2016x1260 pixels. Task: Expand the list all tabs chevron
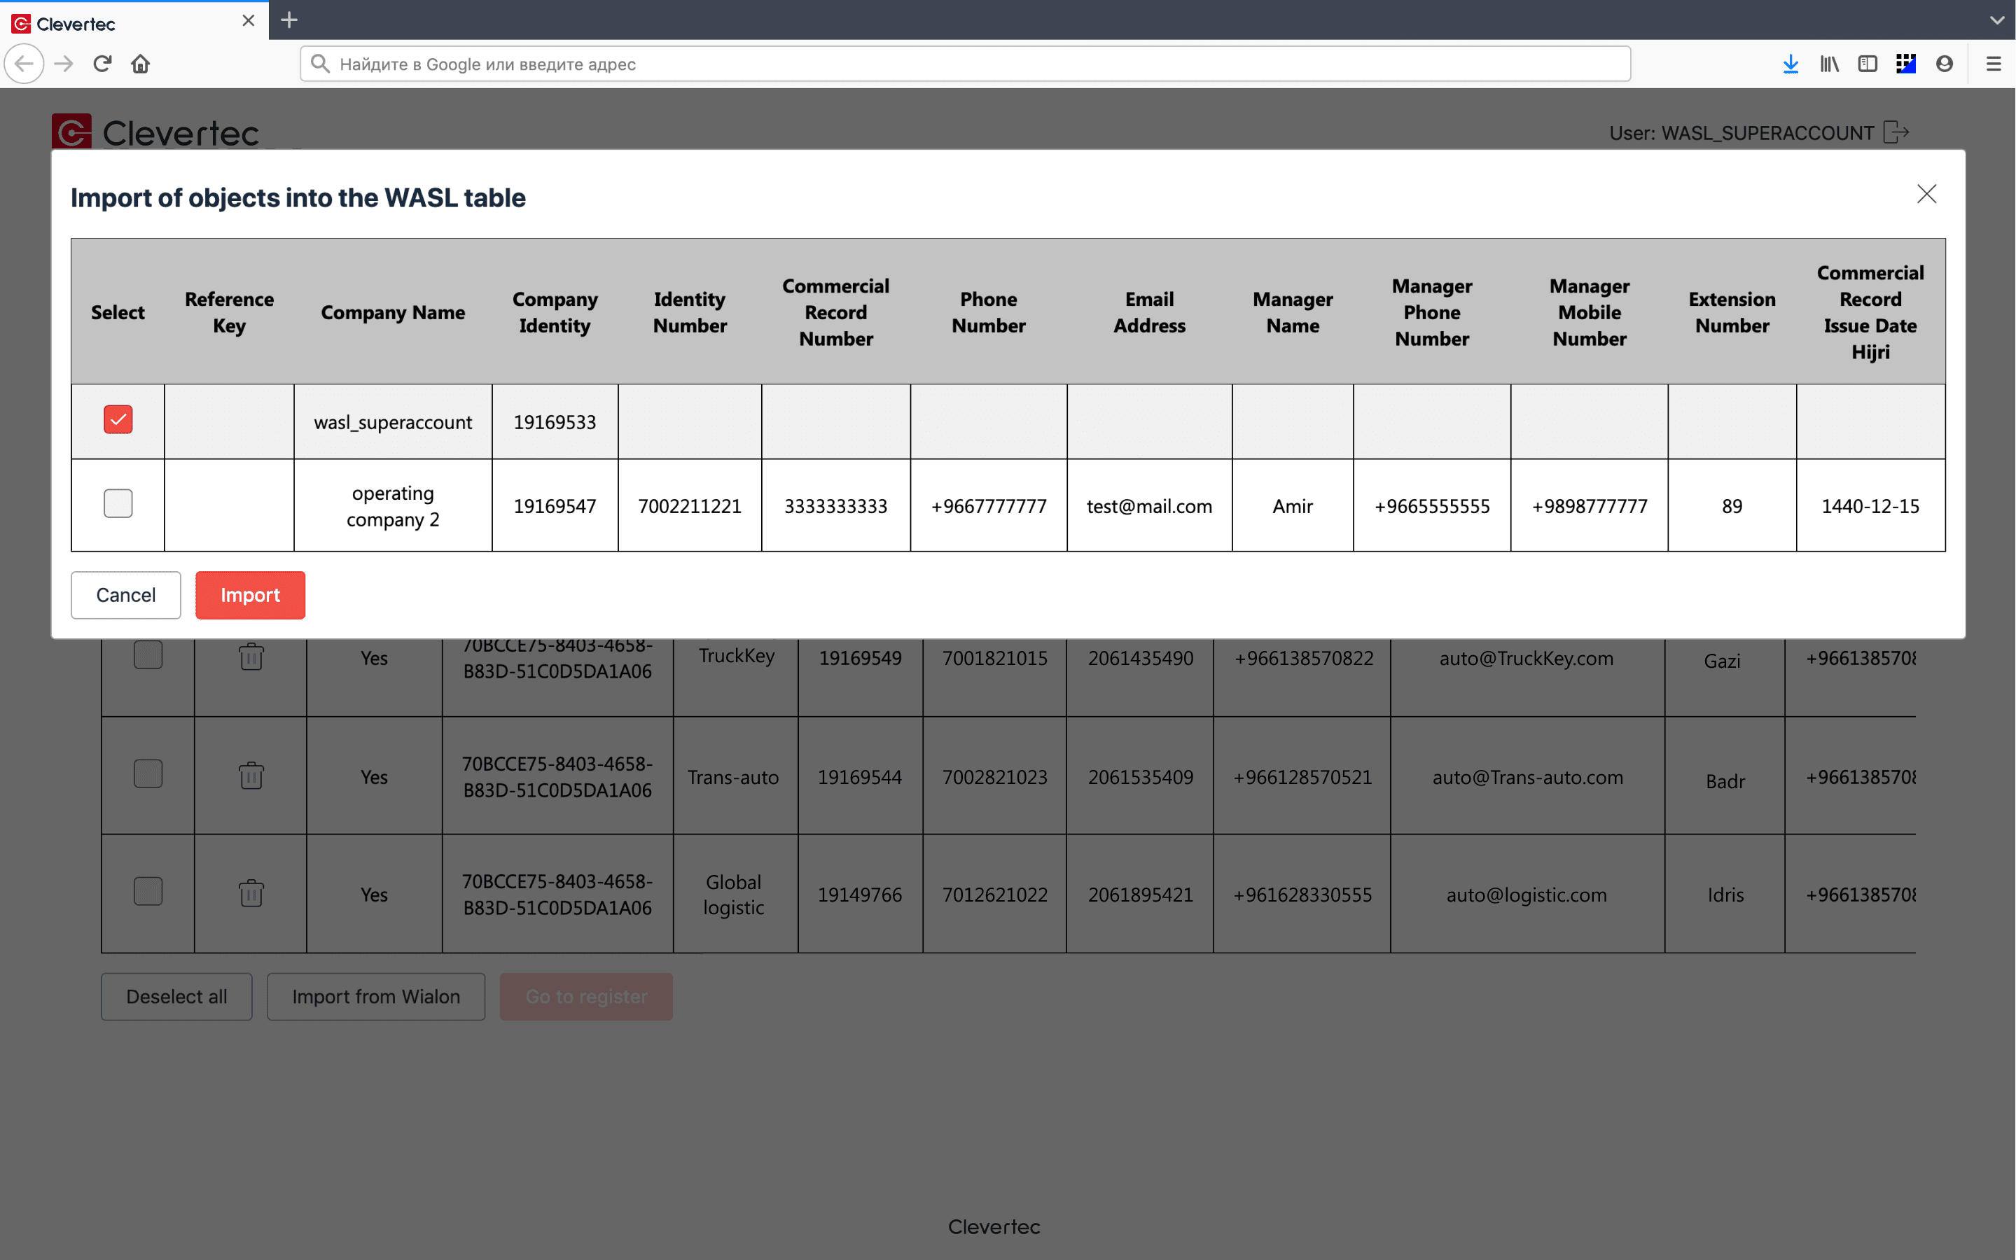(1997, 20)
